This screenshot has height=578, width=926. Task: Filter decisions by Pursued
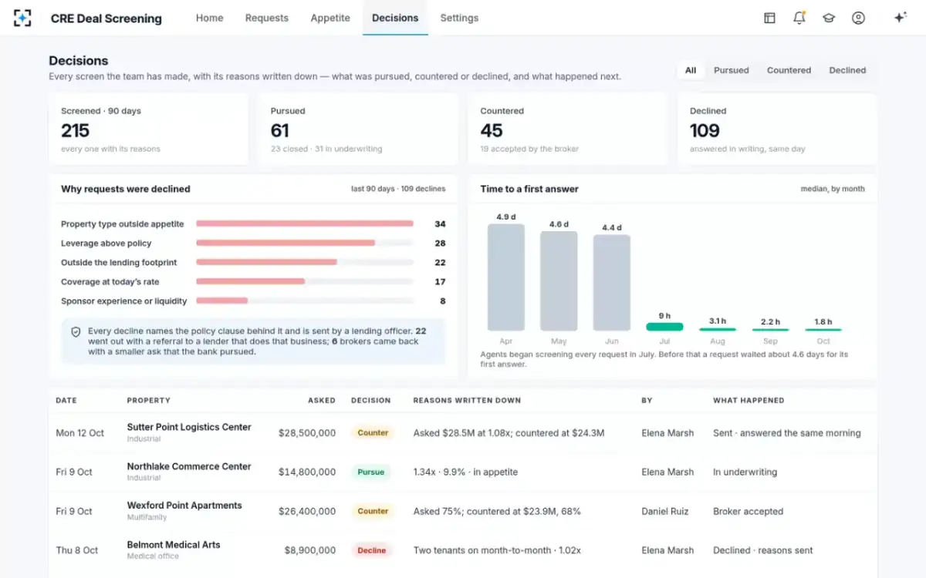point(731,70)
